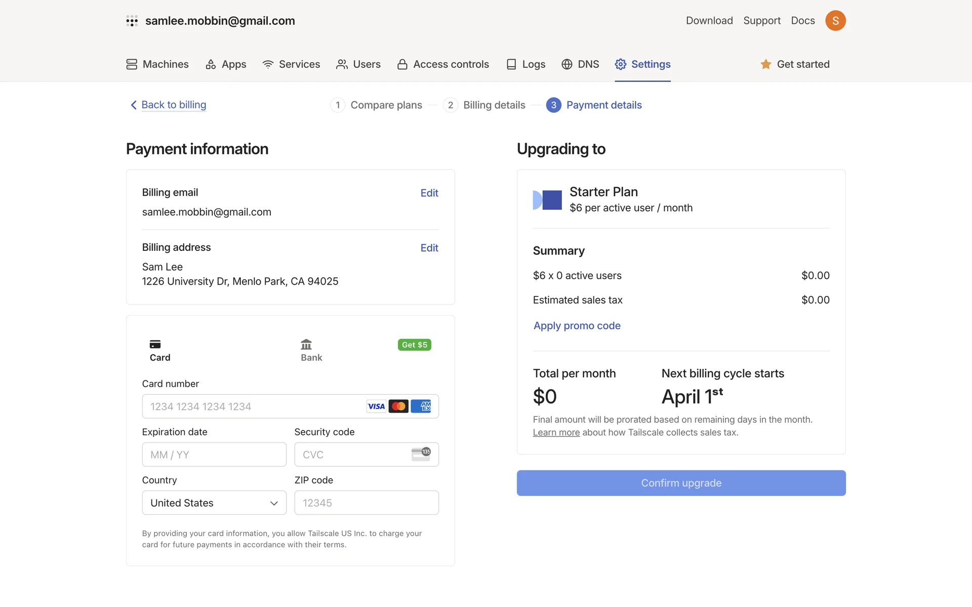Select the Card payment method
Image resolution: width=972 pixels, height=607 pixels.
coord(160,350)
